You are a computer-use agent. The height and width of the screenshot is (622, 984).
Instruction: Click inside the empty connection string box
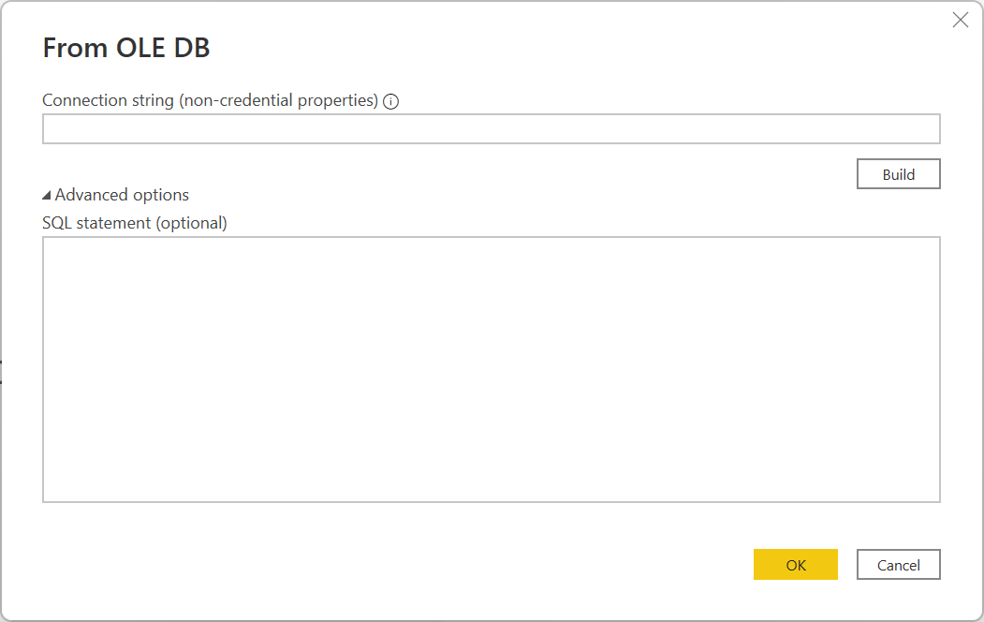pyautogui.click(x=491, y=128)
